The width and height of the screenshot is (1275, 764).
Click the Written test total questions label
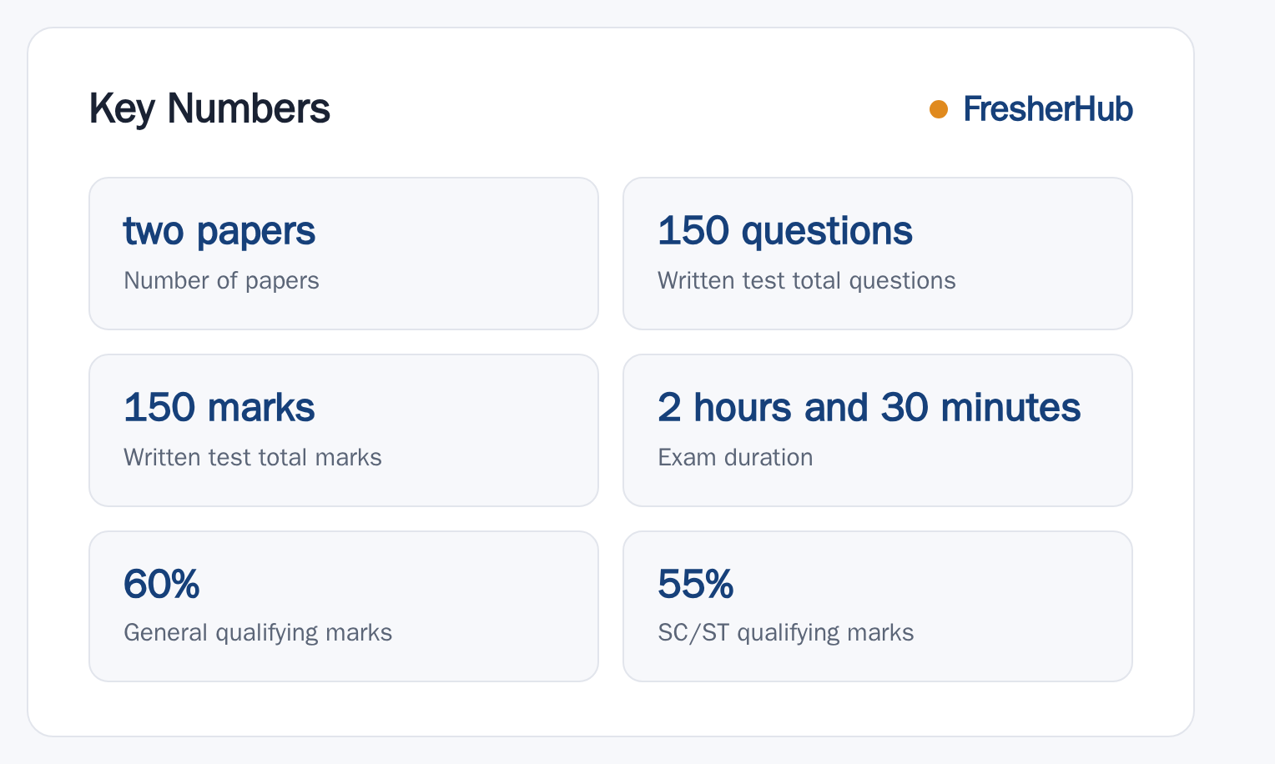806,281
